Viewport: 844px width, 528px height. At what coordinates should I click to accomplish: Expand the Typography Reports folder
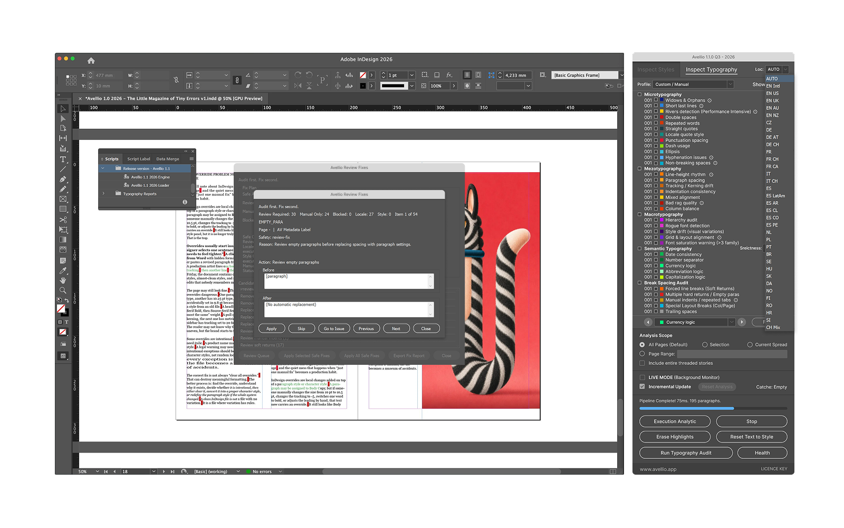103,194
